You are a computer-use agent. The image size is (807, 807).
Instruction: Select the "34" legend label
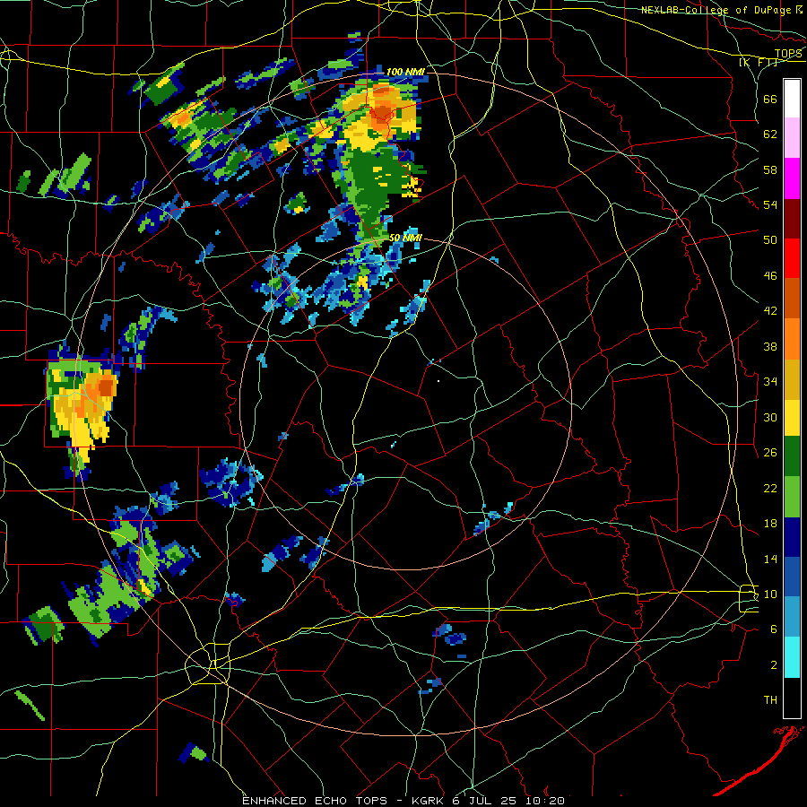(x=770, y=381)
